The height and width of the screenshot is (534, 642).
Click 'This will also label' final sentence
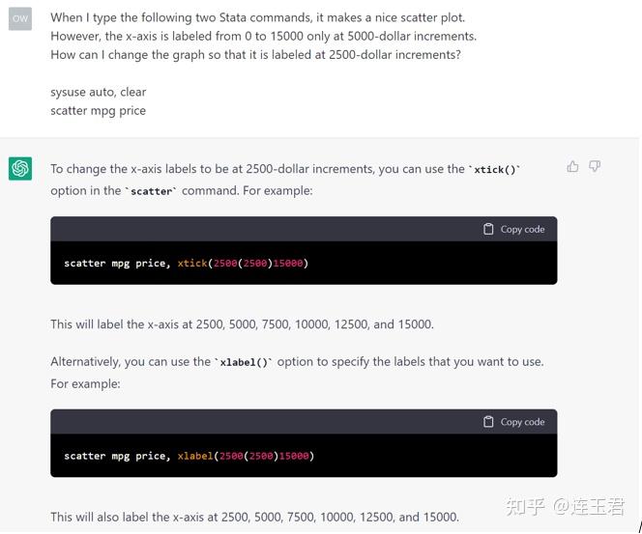pos(254,517)
